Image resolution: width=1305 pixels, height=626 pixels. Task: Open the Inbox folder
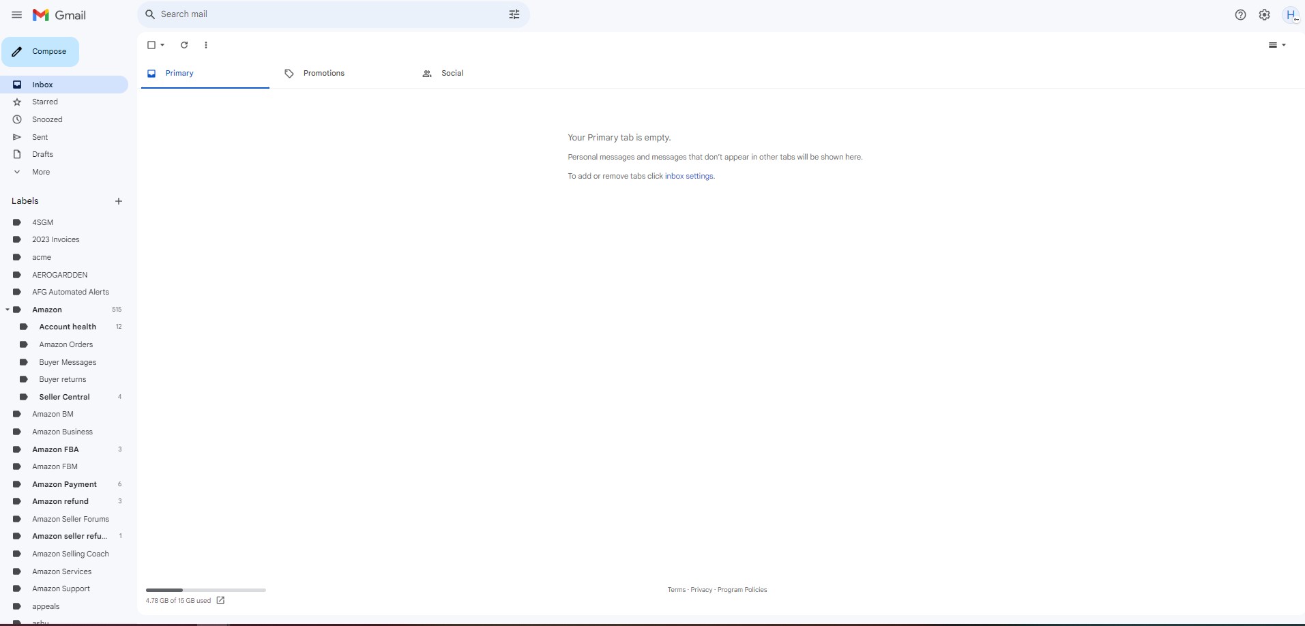64,85
